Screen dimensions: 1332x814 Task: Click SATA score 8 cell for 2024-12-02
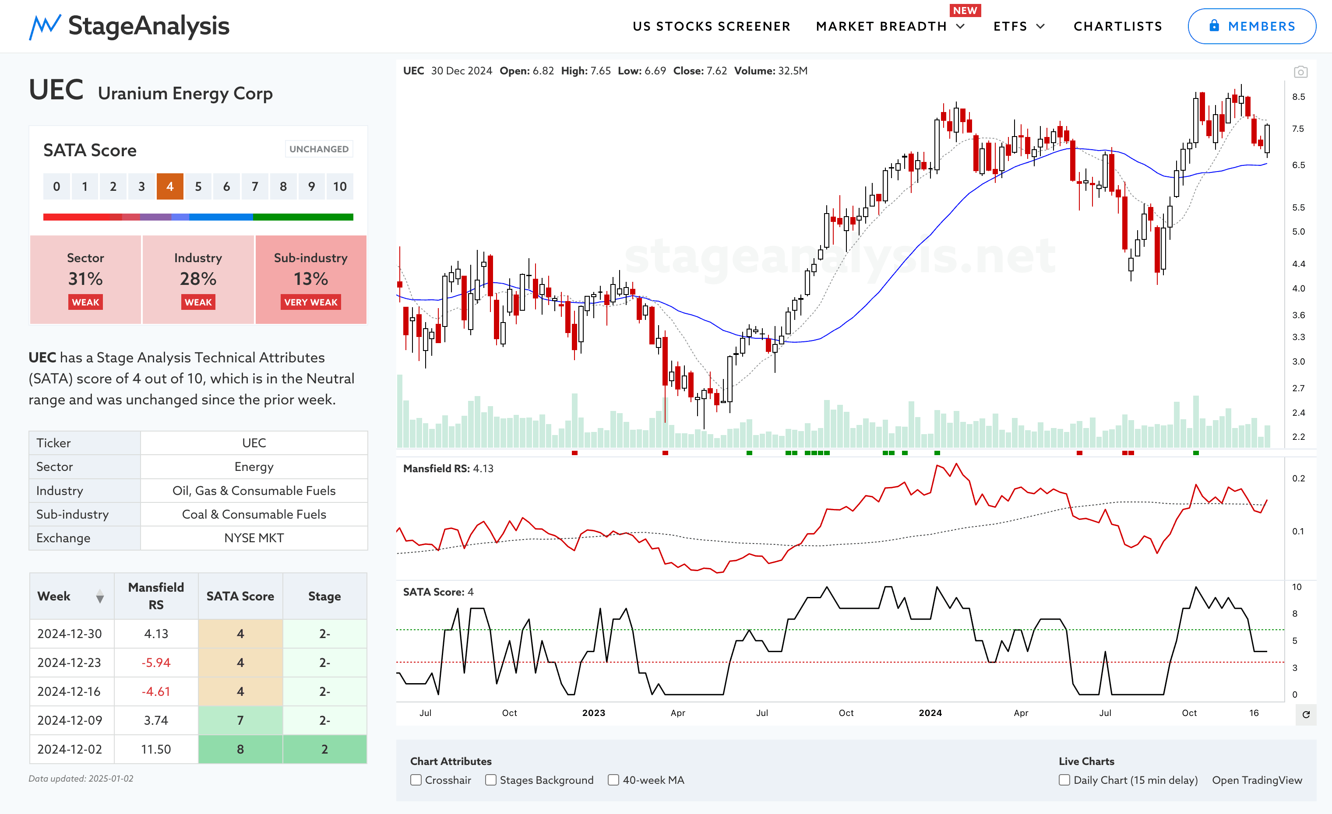coord(240,749)
